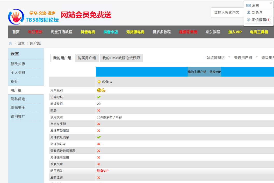Click 允许搜索帖子内容 value text
The height and width of the screenshot is (183, 274).
pos(109,117)
